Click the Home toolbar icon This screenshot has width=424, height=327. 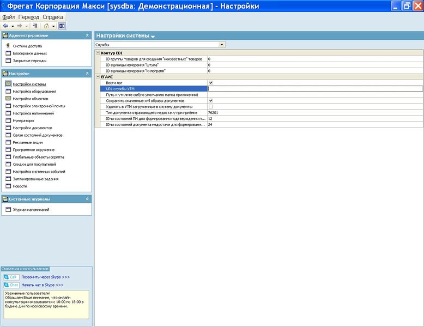(x=46, y=26)
